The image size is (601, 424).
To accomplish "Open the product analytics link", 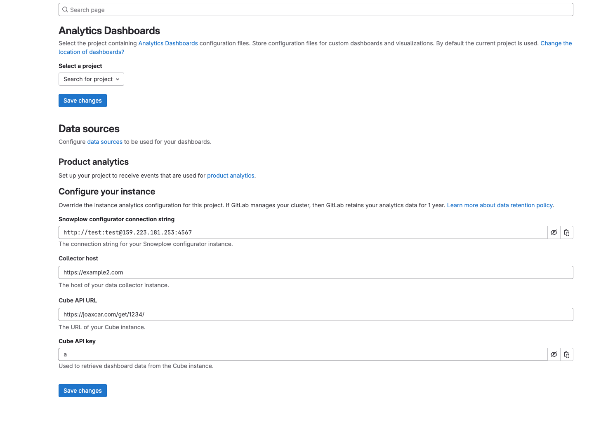I will coord(231,176).
